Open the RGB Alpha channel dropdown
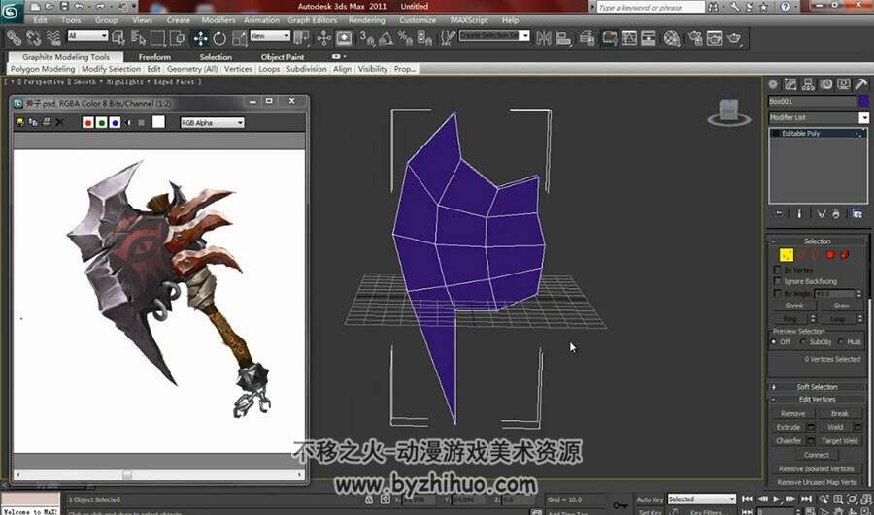The width and height of the screenshot is (874, 515). 212,122
